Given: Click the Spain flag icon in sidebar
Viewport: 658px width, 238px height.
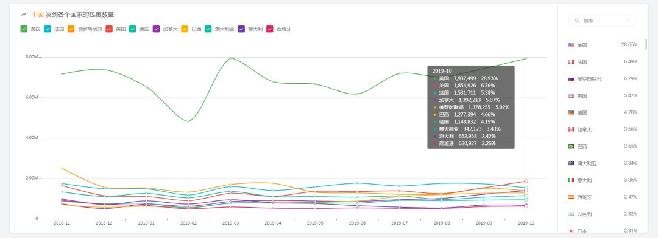Looking at the screenshot, I should click(x=571, y=197).
